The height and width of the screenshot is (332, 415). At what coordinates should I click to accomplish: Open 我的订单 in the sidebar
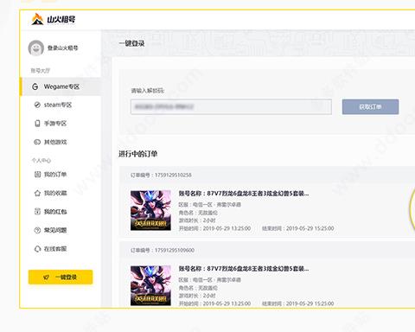tap(51, 175)
